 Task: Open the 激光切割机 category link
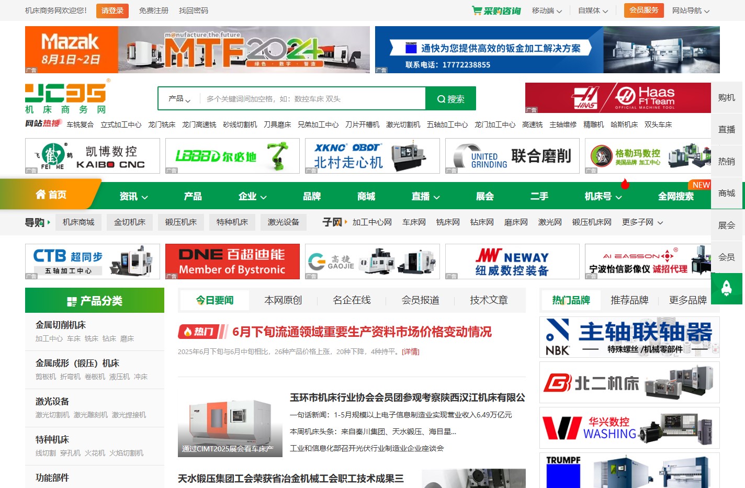click(52, 415)
